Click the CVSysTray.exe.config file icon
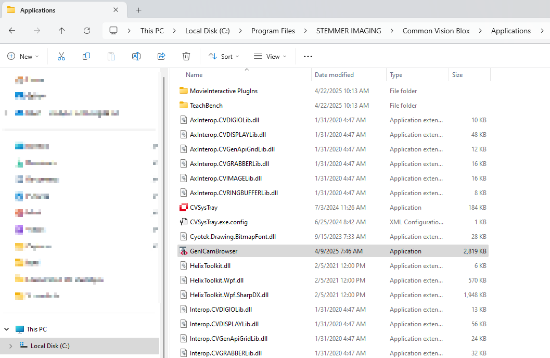Viewport: 550px width, 358px height. coord(184,222)
